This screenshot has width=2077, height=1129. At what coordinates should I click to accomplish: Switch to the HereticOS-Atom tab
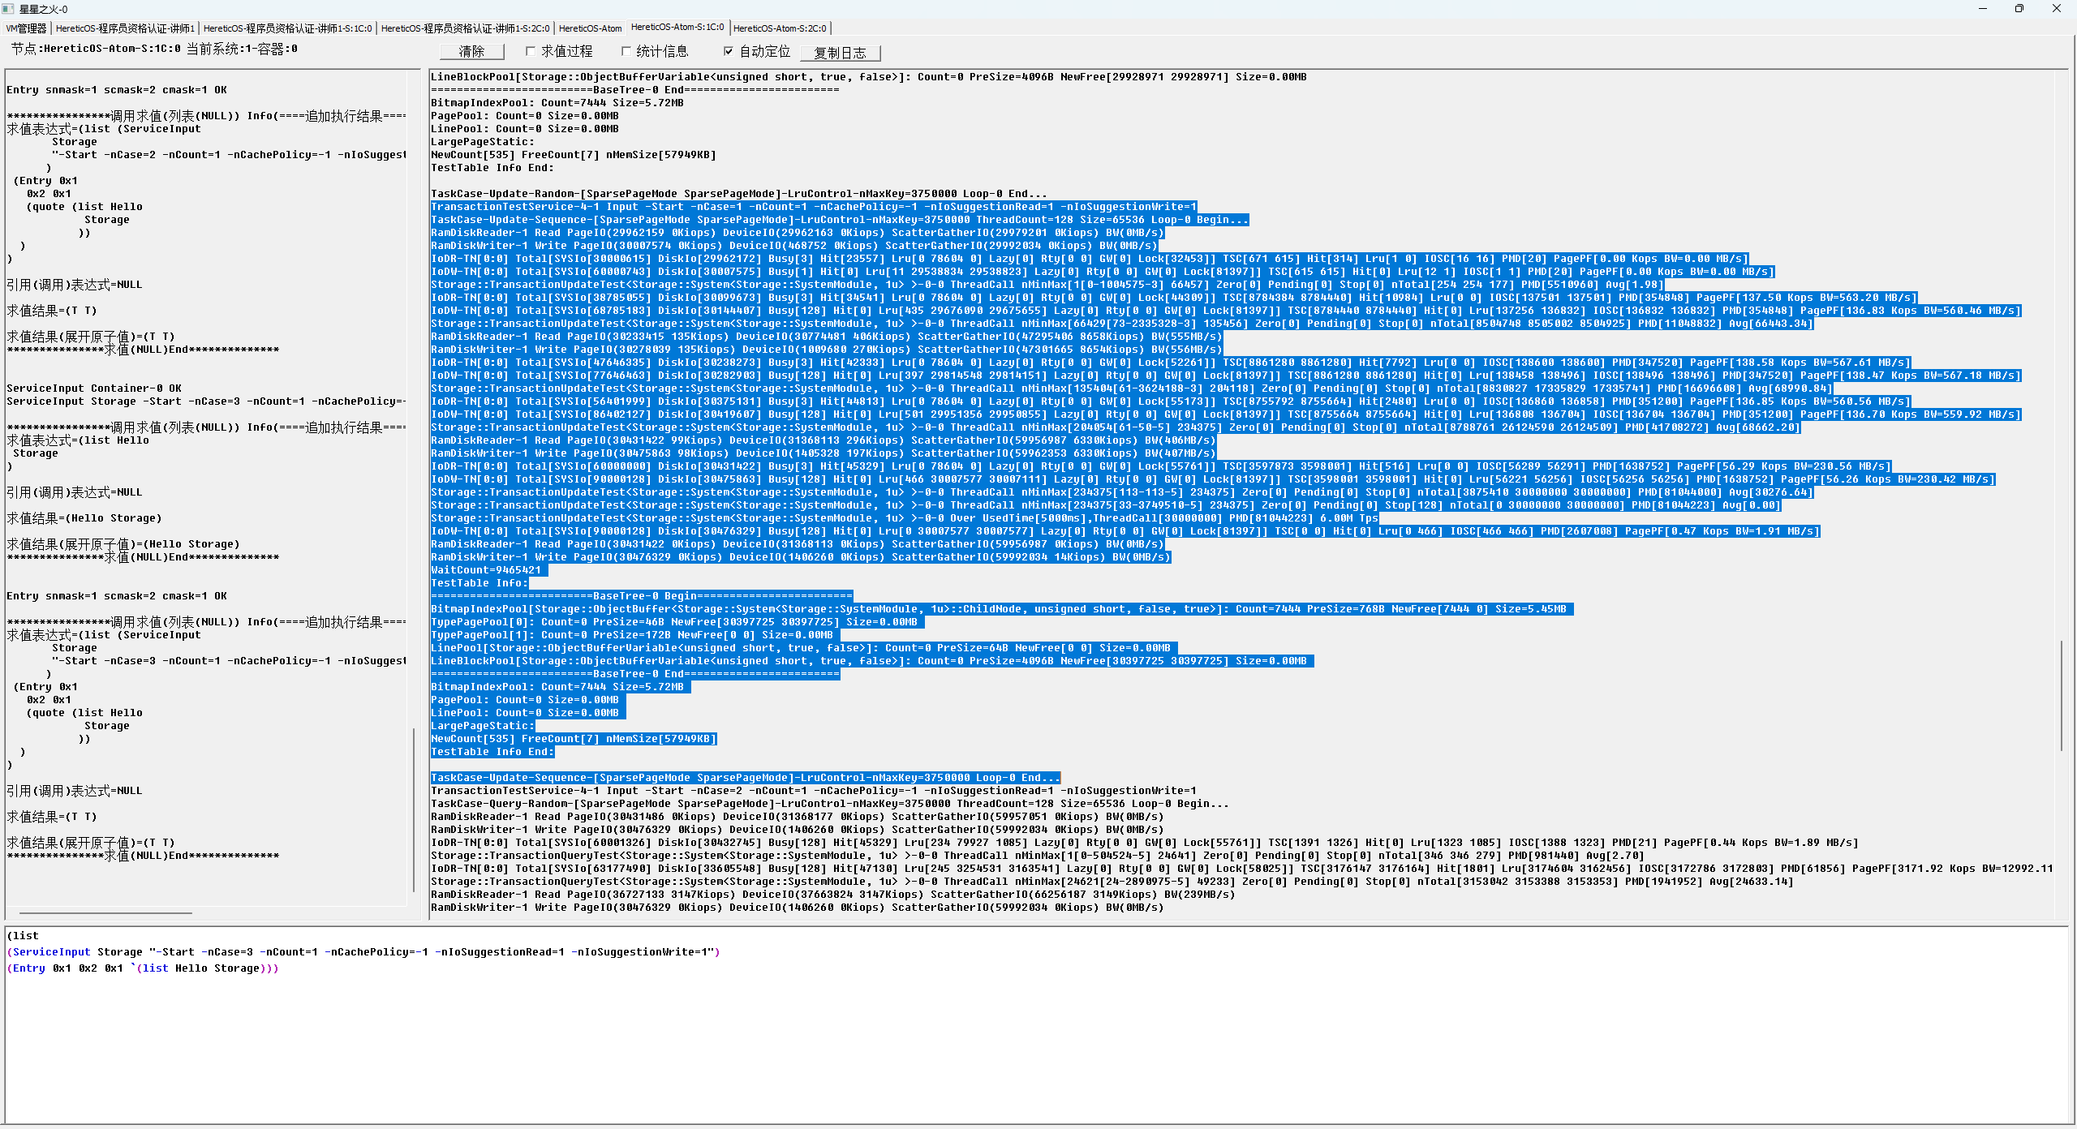[x=590, y=28]
